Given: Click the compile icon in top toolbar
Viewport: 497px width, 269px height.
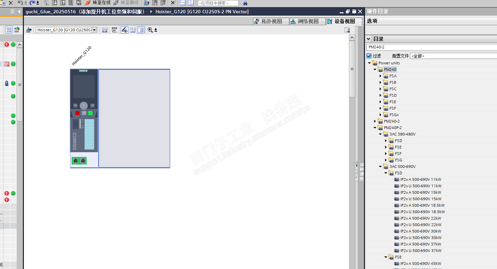Looking at the screenshot, I should point(46,3).
